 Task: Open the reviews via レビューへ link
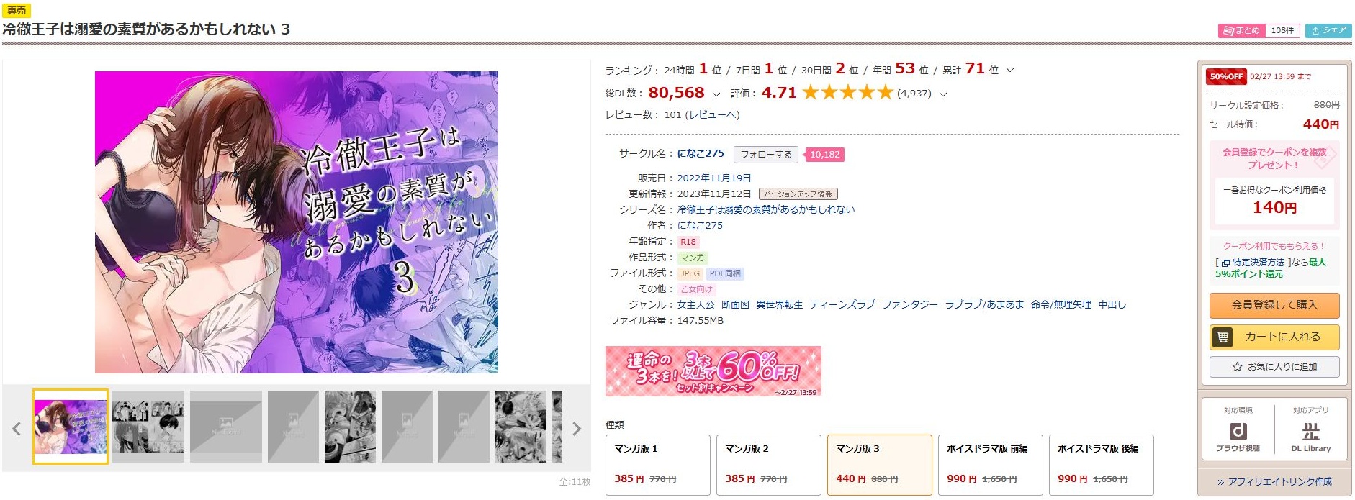pyautogui.click(x=714, y=117)
